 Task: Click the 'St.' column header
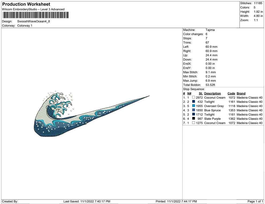[x=200, y=93]
